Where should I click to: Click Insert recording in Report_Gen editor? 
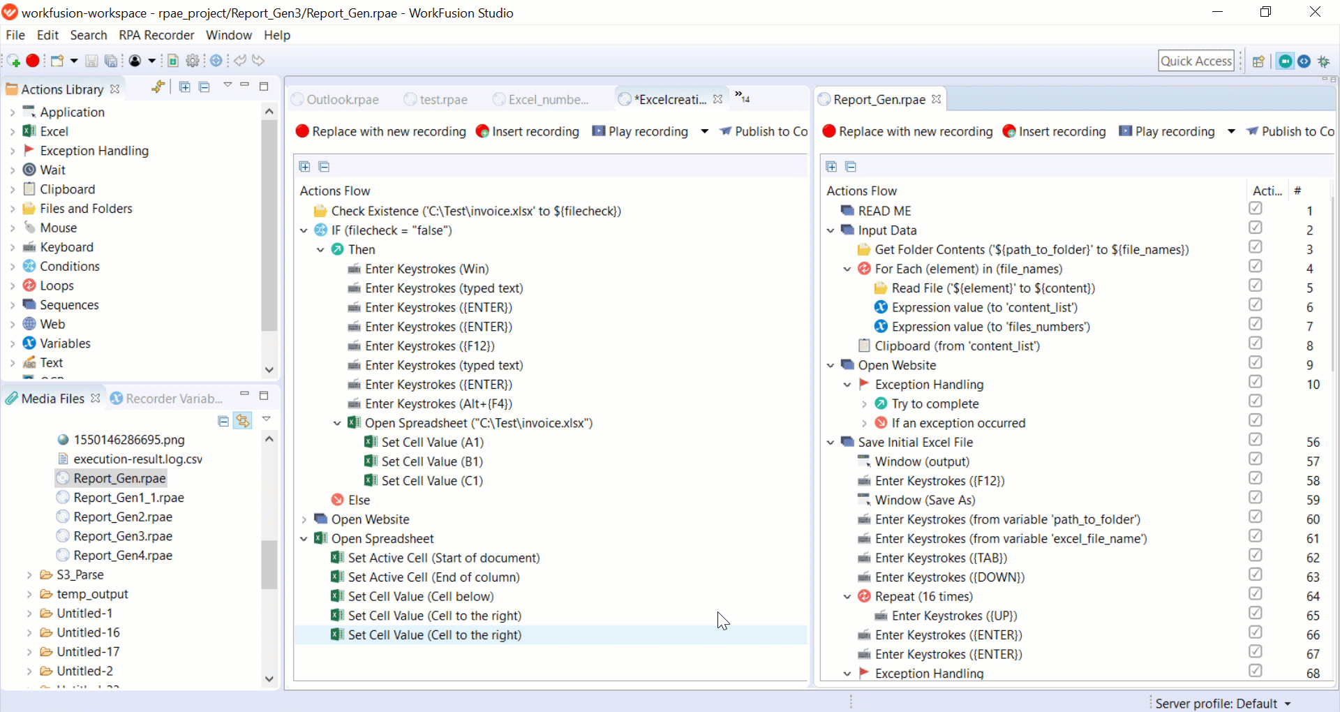[x=1054, y=131]
